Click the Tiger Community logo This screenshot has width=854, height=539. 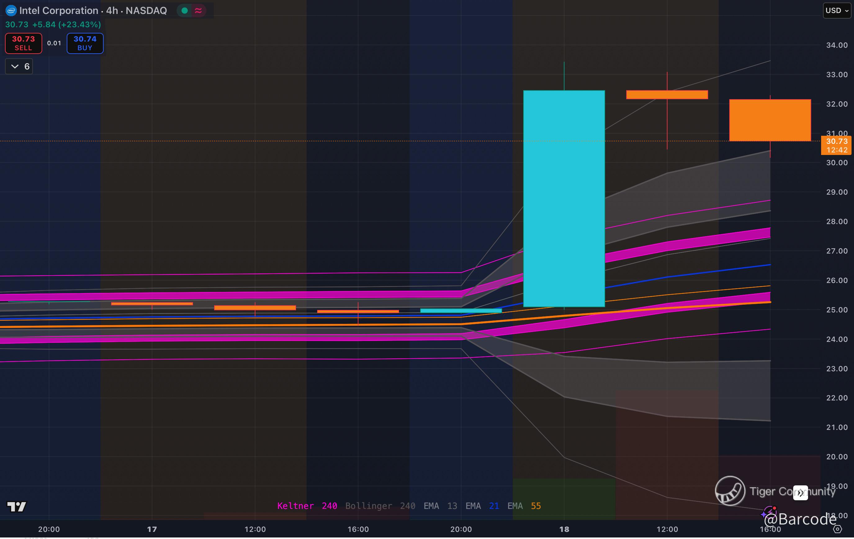point(730,491)
